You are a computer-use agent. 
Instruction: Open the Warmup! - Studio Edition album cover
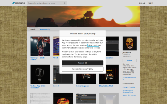coord(40,46)
